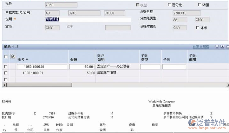
Task: Click account number cell 1050.1005.01
Action: tap(42, 66)
